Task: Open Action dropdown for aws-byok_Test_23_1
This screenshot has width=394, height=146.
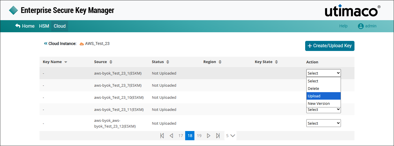Action: point(323,73)
